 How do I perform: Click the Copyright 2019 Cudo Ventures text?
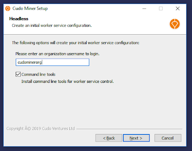[x=40, y=128]
